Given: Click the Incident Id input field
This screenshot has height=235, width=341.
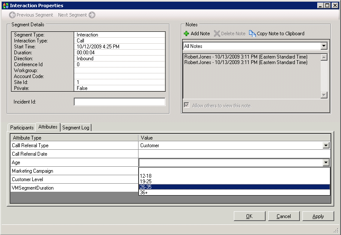Looking at the screenshot, I should pyautogui.click(x=119, y=102).
